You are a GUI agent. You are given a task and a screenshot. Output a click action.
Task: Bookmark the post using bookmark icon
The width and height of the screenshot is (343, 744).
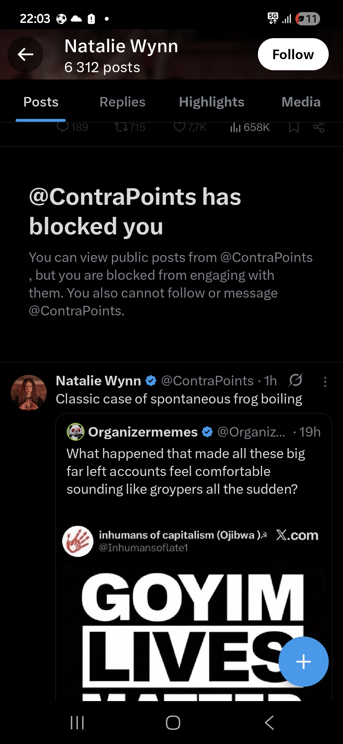pos(294,127)
